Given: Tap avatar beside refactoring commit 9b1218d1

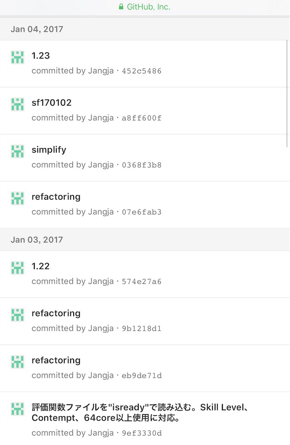Looking at the screenshot, I should pyautogui.click(x=17, y=315).
